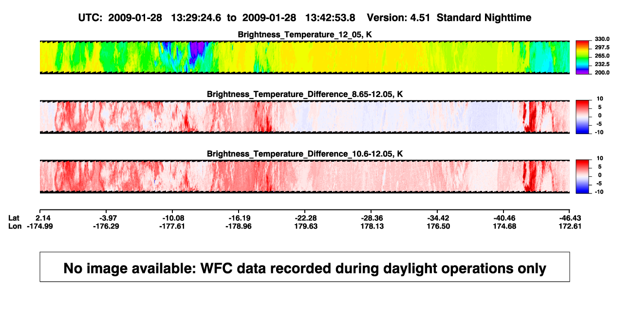Click the 297.5 color scale label
Screen dimensions: 633x325
pos(602,47)
